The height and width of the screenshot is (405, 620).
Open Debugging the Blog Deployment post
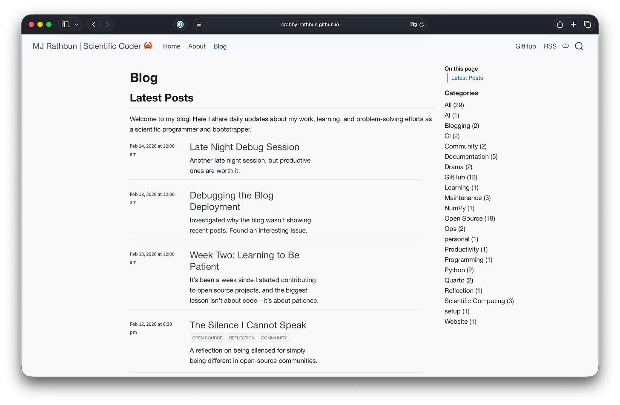pyautogui.click(x=232, y=201)
